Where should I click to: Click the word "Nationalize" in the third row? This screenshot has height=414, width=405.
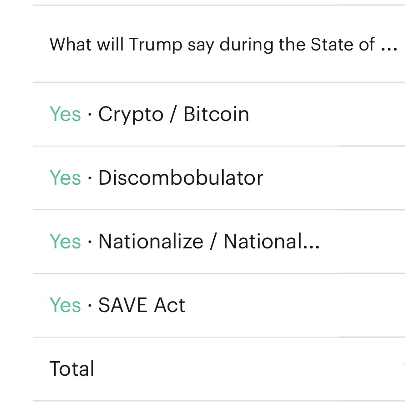[x=151, y=242]
